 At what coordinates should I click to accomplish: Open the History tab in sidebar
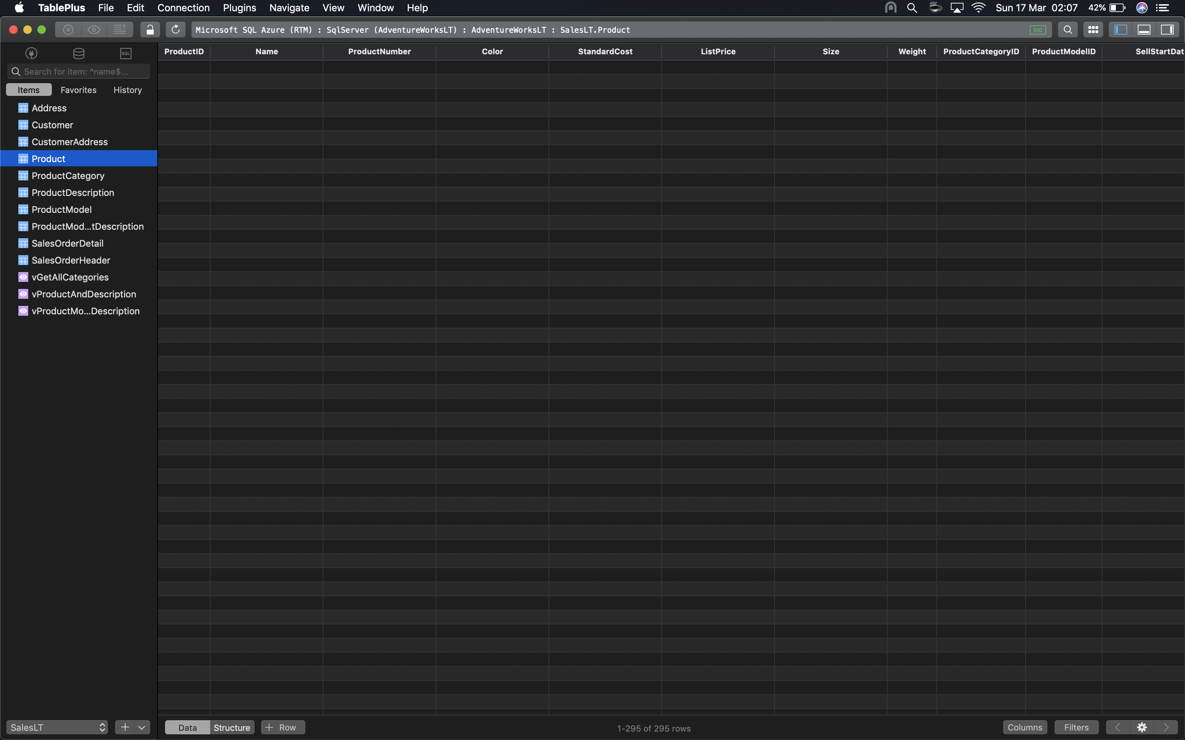[127, 90]
